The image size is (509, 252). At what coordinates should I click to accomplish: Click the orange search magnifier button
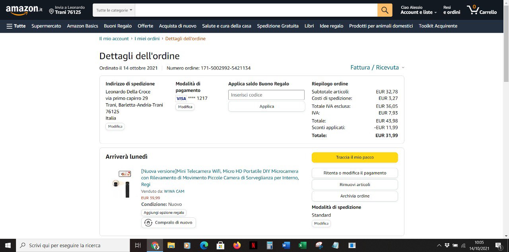(x=385, y=10)
